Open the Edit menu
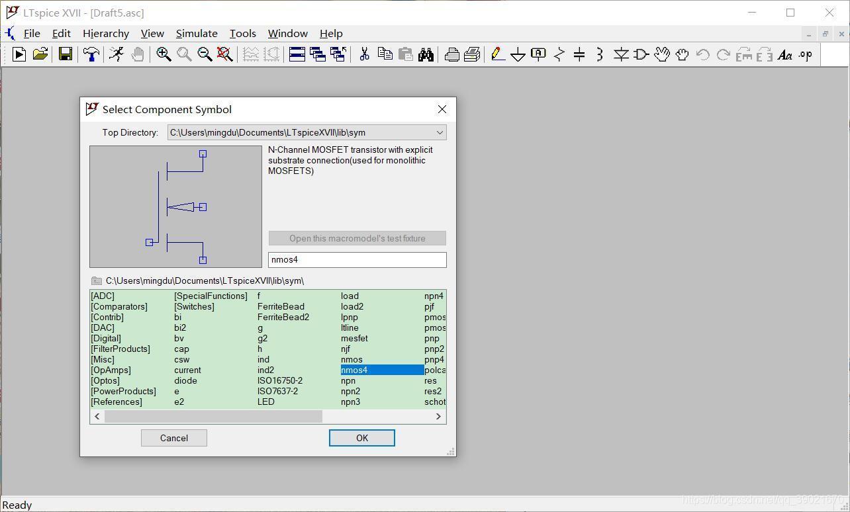The width and height of the screenshot is (850, 512). pos(61,33)
